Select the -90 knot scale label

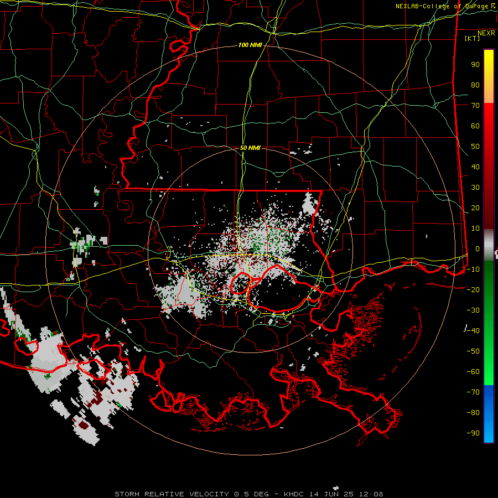pos(473,433)
